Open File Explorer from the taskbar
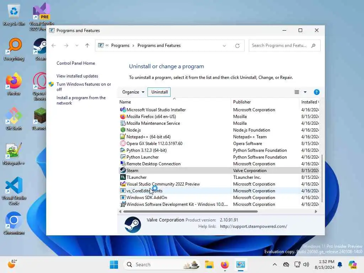Screen dimensions: 364x273 point(209,264)
